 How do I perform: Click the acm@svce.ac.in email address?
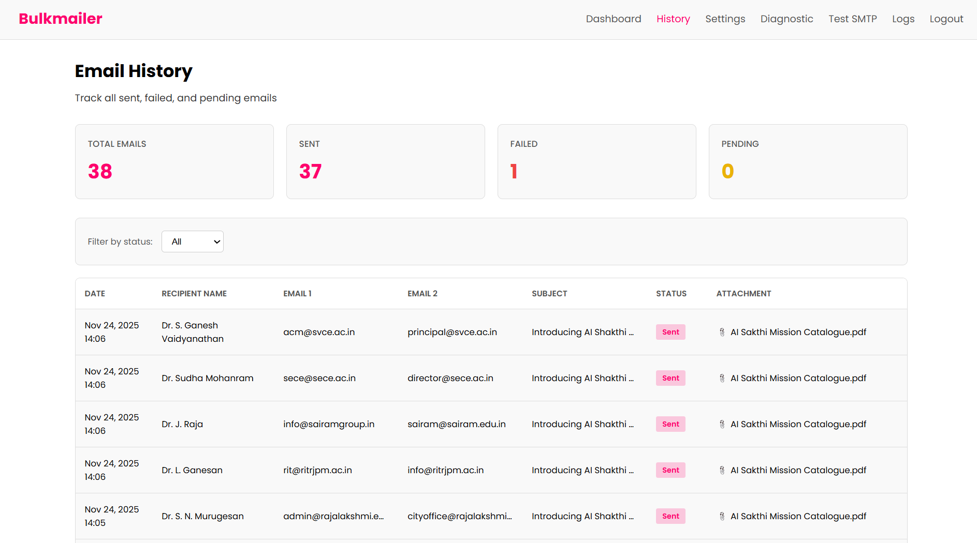point(319,332)
